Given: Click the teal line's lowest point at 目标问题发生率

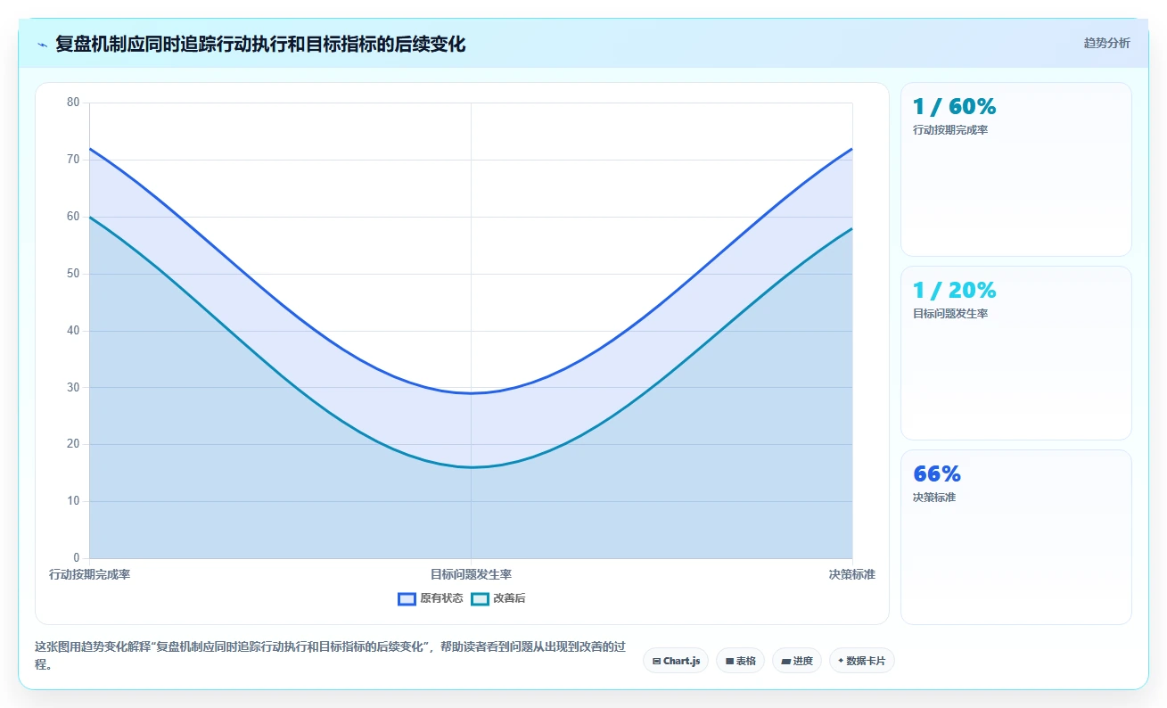Looking at the screenshot, I should (x=471, y=467).
